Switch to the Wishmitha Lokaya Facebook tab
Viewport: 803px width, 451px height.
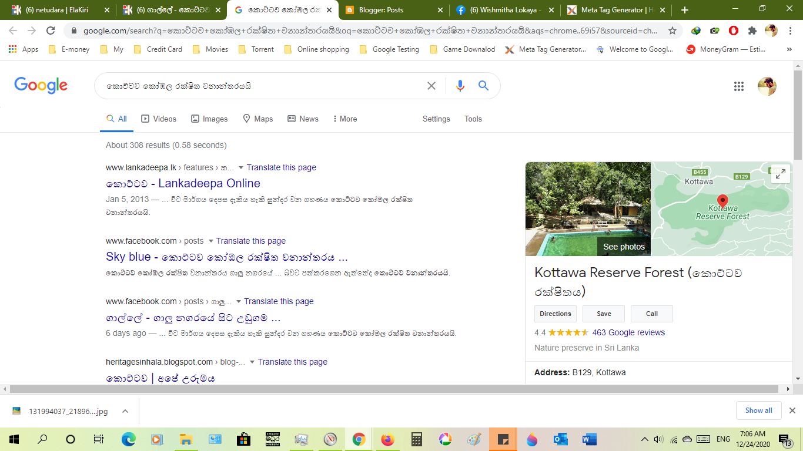pos(506,10)
